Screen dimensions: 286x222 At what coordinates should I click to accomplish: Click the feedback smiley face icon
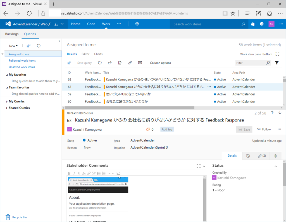click(262, 24)
